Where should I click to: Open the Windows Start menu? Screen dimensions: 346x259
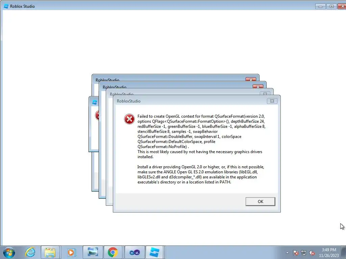(9, 252)
